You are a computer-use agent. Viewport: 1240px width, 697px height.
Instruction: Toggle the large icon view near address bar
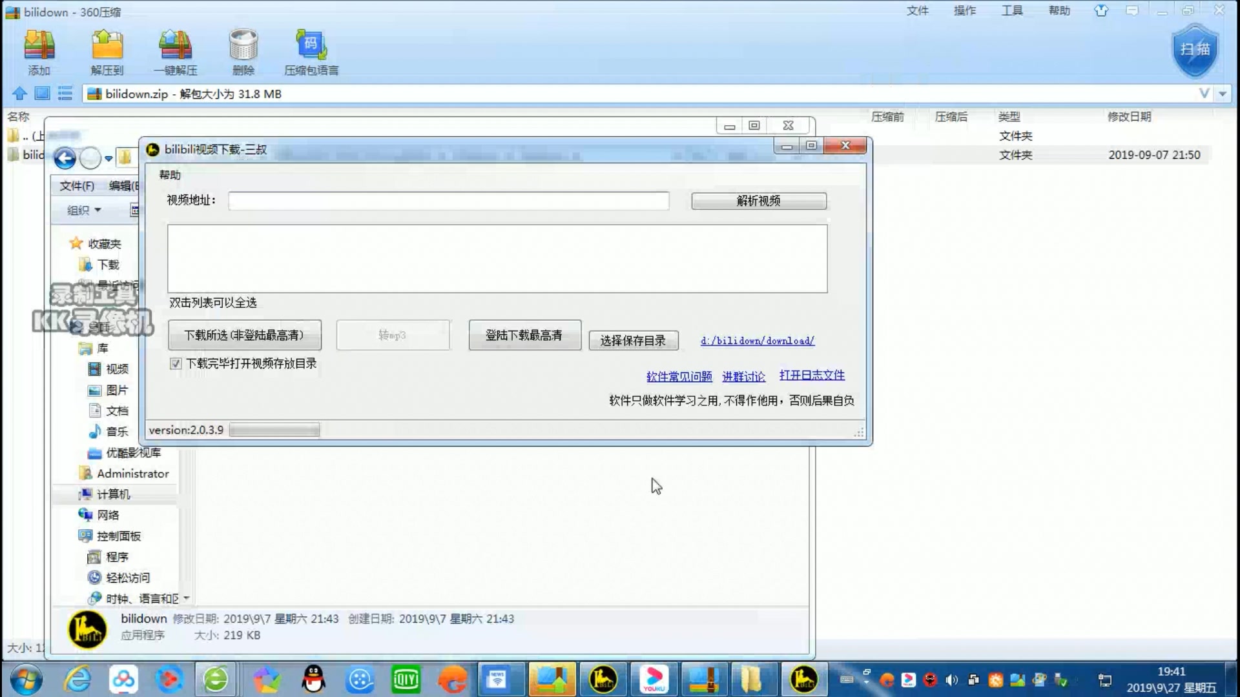point(41,94)
